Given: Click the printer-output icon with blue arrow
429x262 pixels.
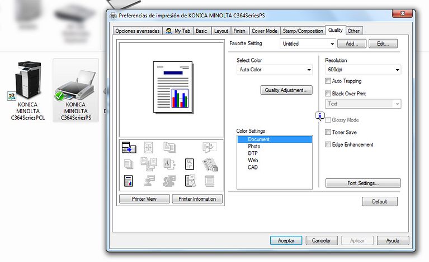Looking at the screenshot, I should [x=129, y=148].
